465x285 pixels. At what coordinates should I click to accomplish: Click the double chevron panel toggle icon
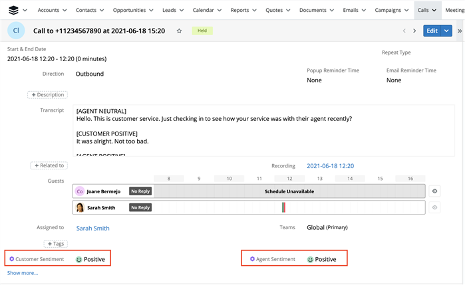pos(460,31)
